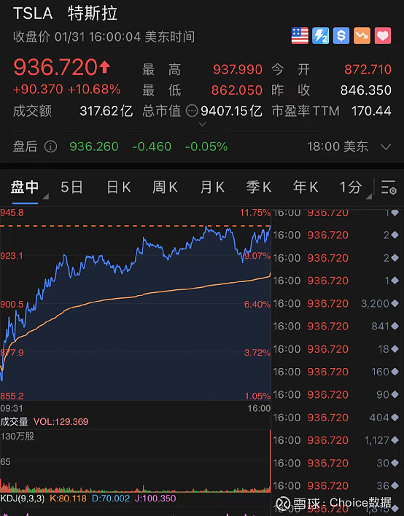Tap the P/E TTM value 170.44
404x516 pixels.
(371, 112)
